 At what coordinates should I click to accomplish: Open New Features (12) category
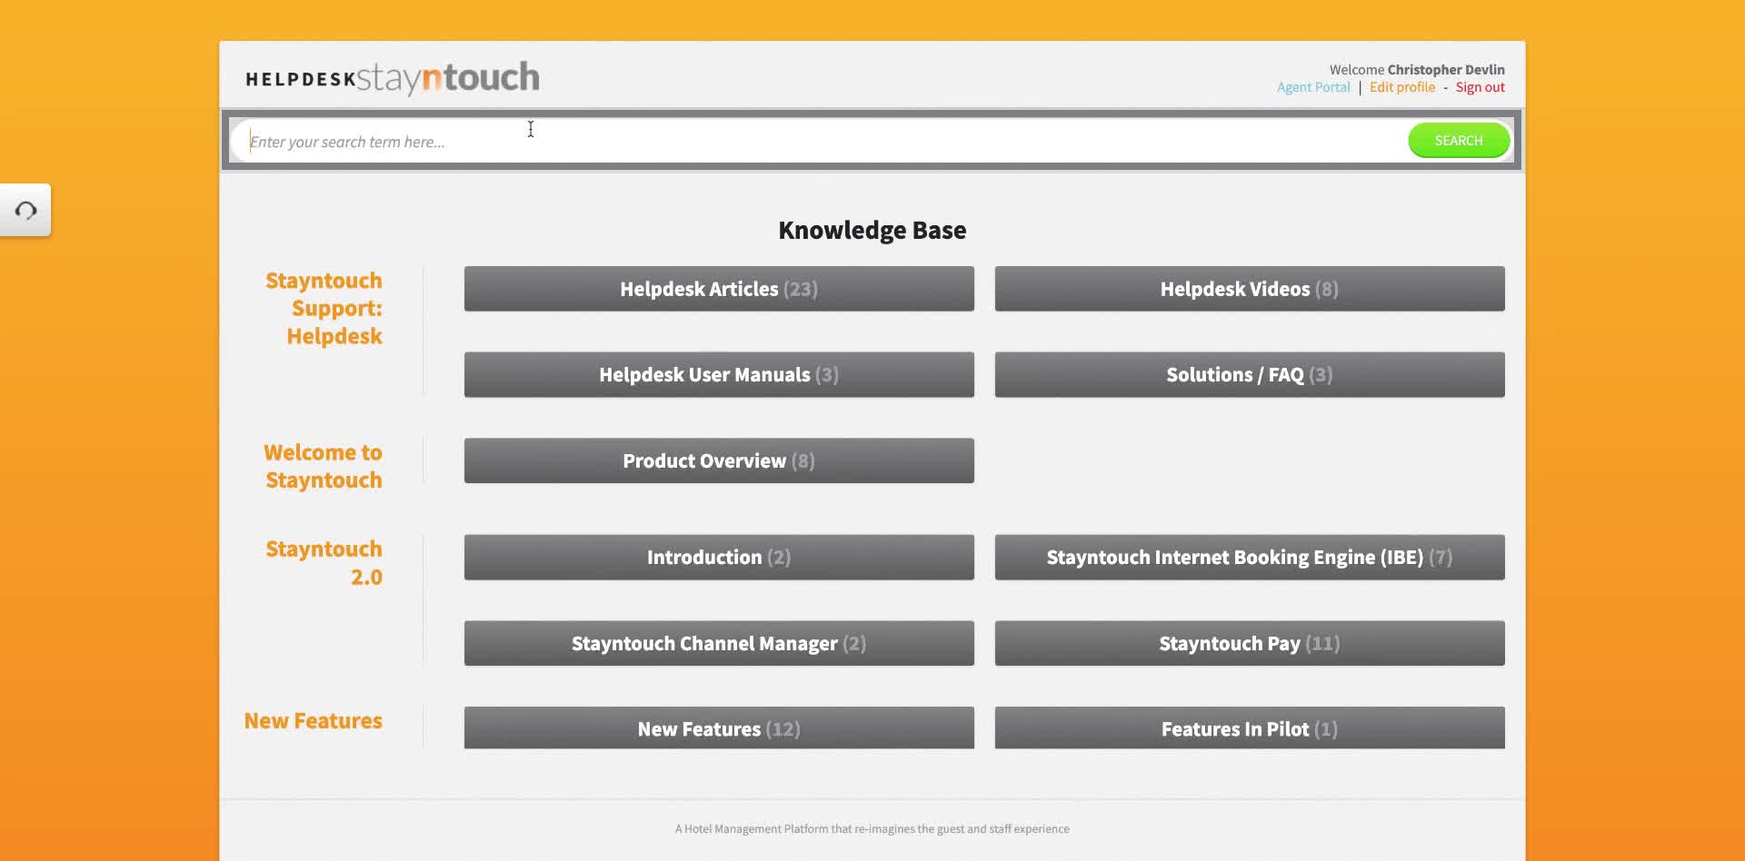[719, 728]
